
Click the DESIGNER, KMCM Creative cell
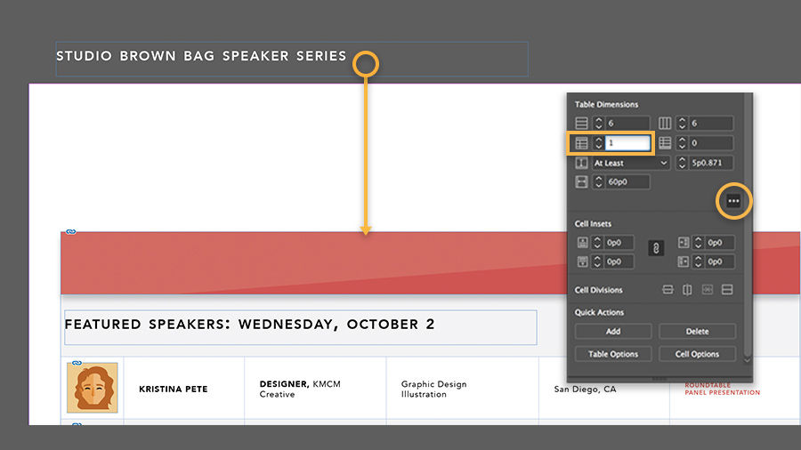click(x=315, y=389)
